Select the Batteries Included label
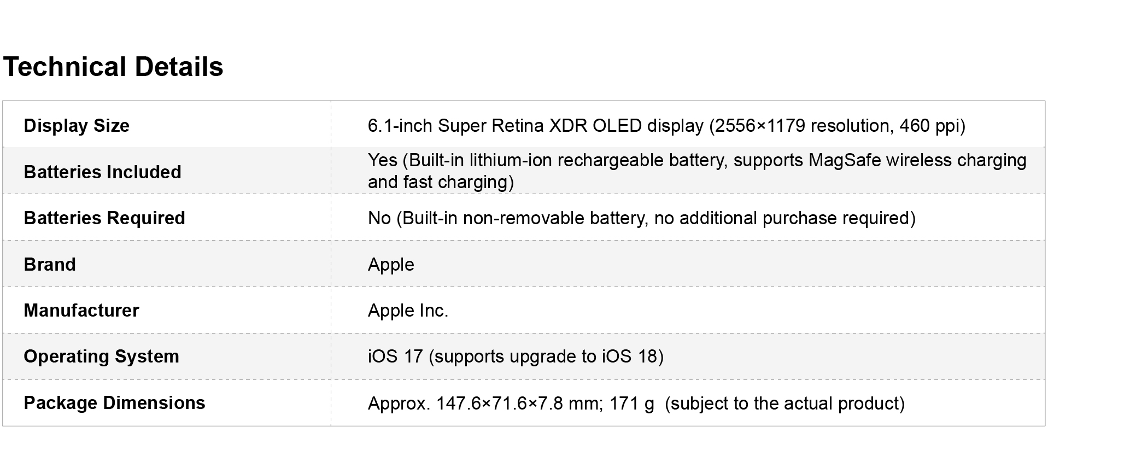The height and width of the screenshot is (456, 1130). pos(102,172)
